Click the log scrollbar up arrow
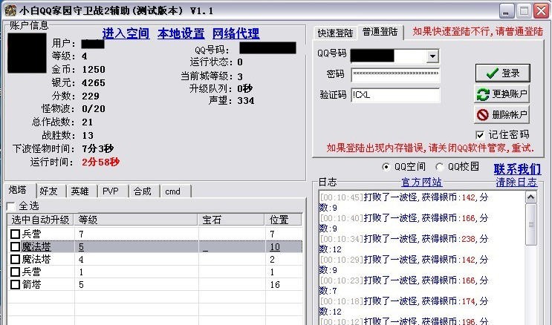Image resolution: width=552 pixels, height=325 pixels. 531,197
